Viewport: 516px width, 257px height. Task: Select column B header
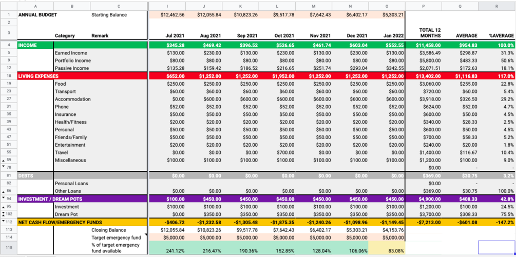72,6
